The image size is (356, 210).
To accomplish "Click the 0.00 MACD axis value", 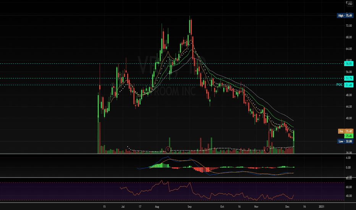I will (x=348, y=168).
